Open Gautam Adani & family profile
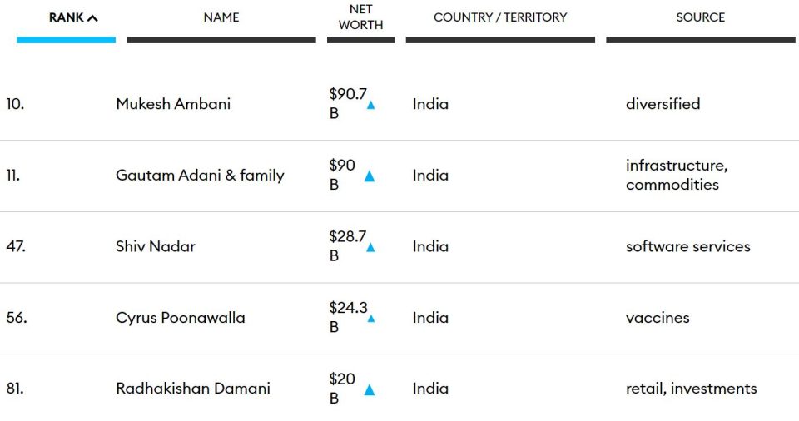This screenshot has width=799, height=421. (201, 176)
